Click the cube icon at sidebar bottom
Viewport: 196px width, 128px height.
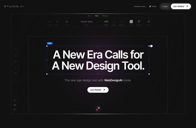click(x=15, y=105)
